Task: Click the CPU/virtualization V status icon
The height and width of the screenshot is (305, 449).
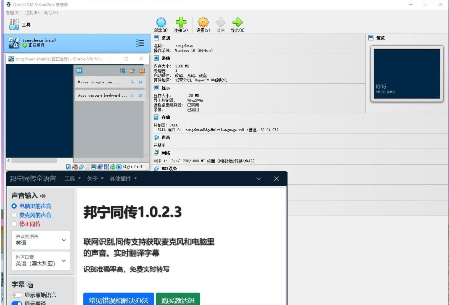Action: click(106, 167)
